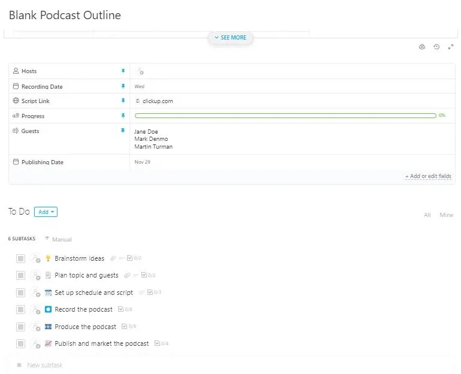Unpin the Guests field
461x374 pixels.
pyautogui.click(x=123, y=131)
